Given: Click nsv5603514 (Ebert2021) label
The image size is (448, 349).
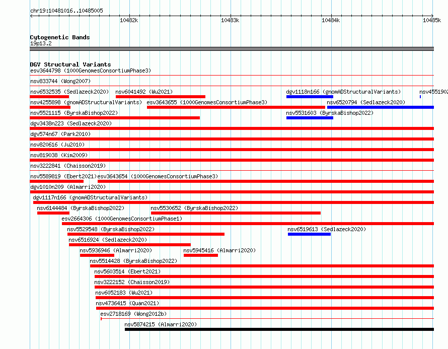Looking at the screenshot, I should (127, 271).
